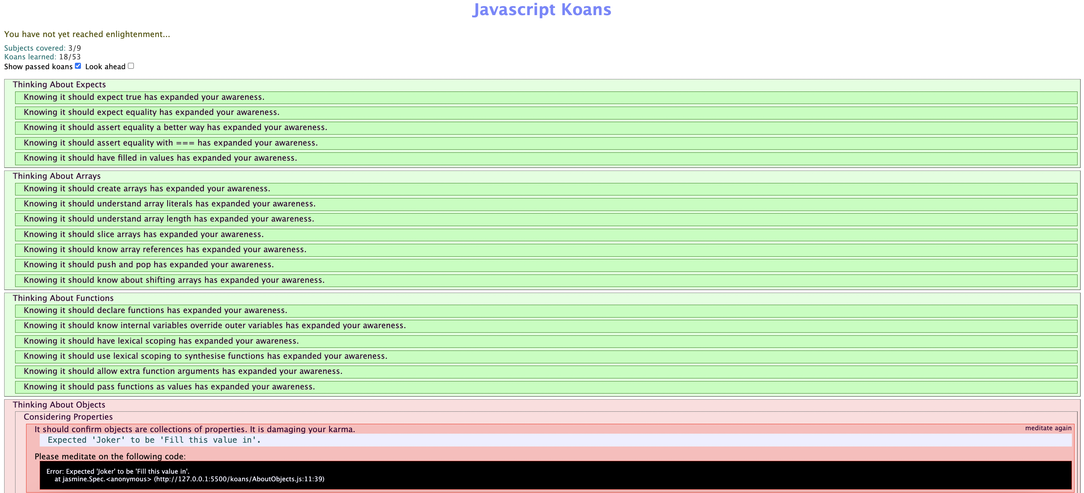Toggle the Show passed koans checkbox
The image size is (1084, 493).
tap(78, 66)
